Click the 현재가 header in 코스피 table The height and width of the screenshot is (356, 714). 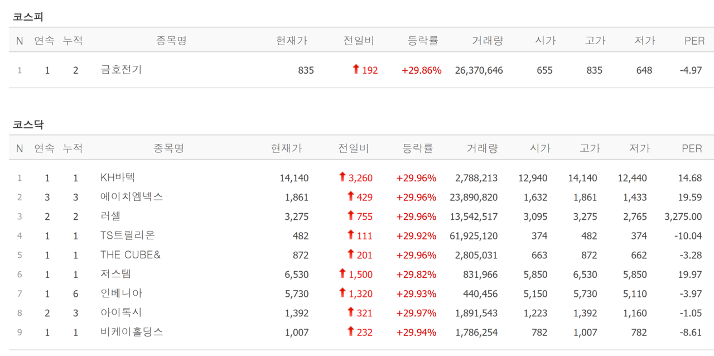point(292,40)
